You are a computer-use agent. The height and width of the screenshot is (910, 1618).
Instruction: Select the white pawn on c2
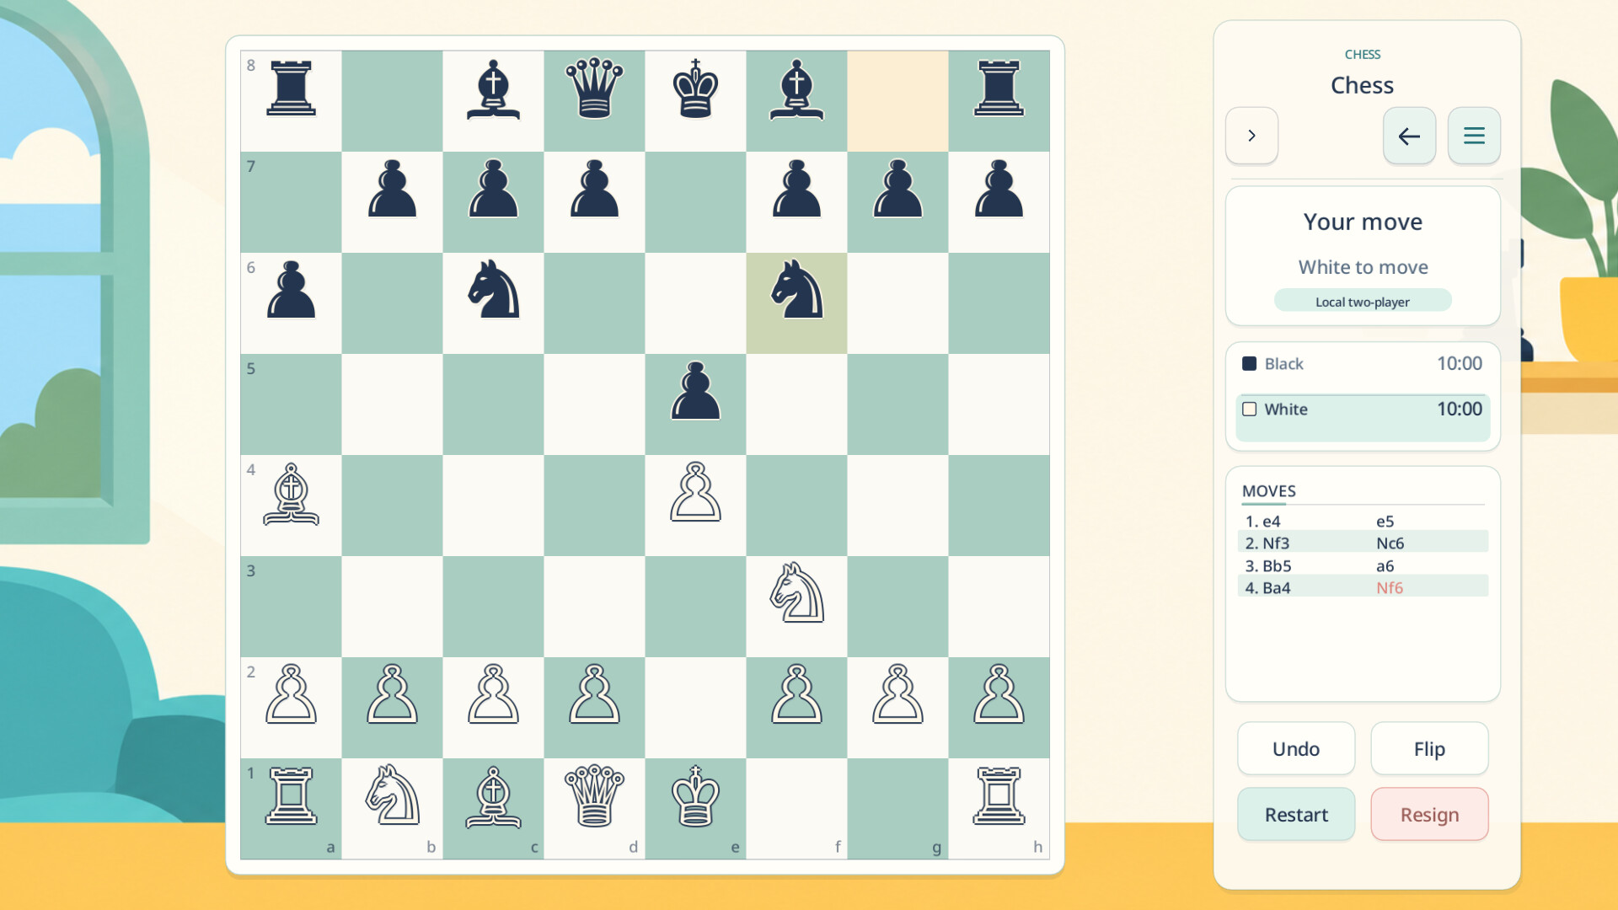point(493,694)
